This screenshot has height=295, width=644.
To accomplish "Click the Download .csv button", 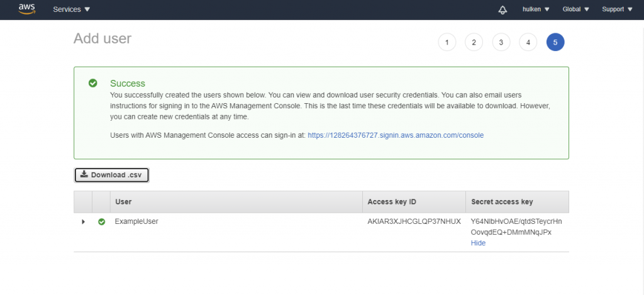I will [111, 175].
